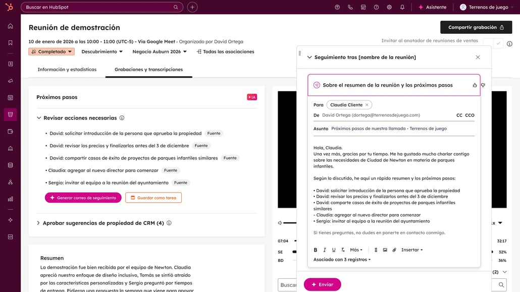
Task: Click the insert image icon in editor
Action: 385,250
